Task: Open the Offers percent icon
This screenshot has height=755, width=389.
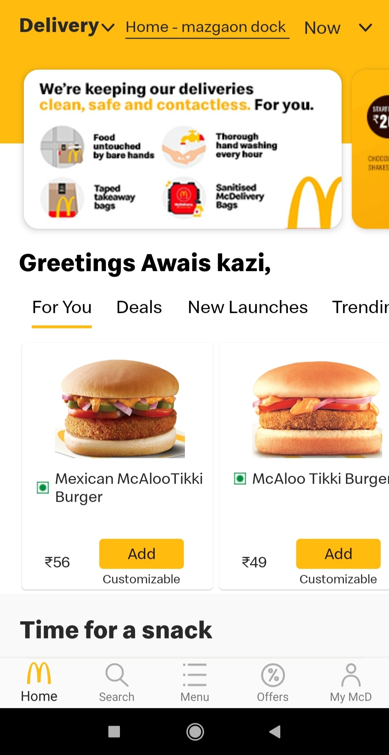Action: pyautogui.click(x=273, y=675)
